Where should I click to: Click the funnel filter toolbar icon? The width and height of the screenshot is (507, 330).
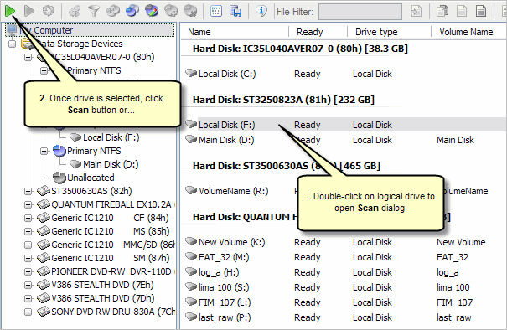coord(94,11)
